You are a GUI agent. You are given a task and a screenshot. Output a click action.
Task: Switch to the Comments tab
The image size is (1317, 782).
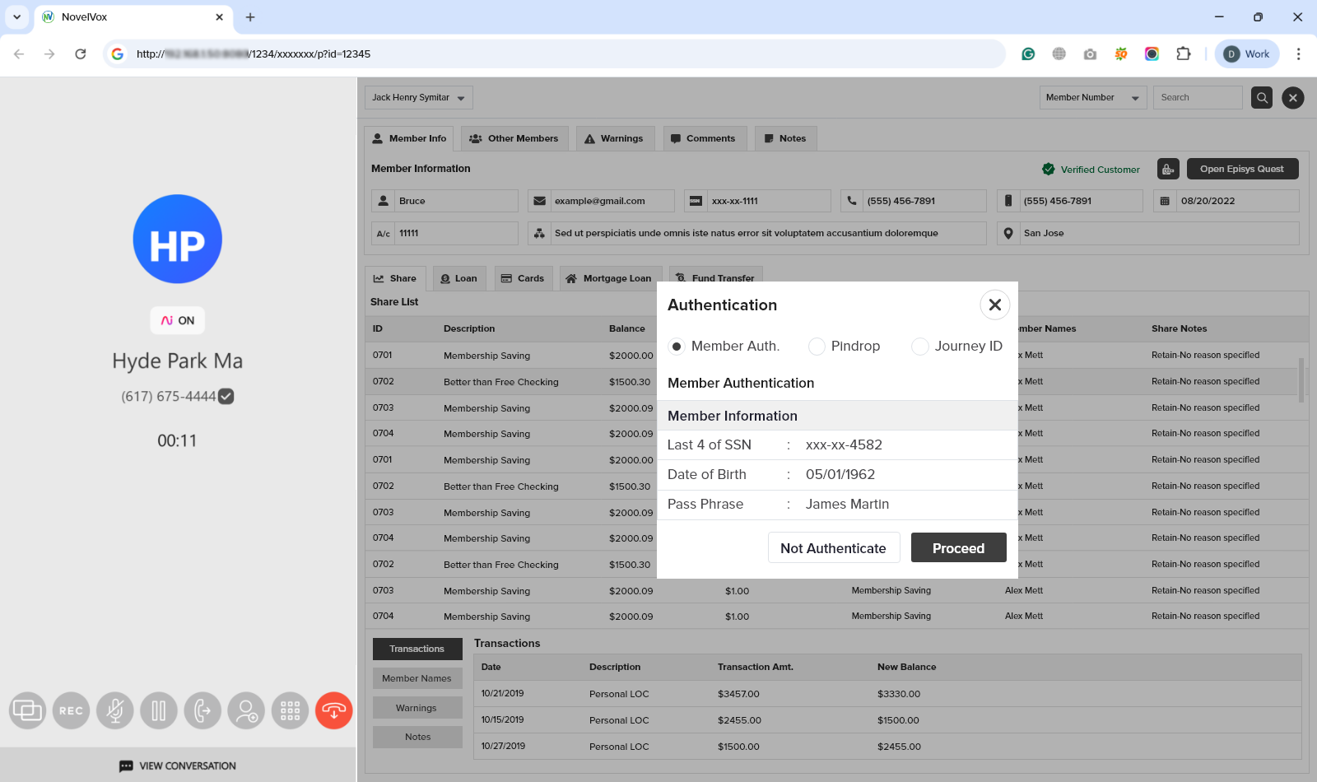coord(705,138)
